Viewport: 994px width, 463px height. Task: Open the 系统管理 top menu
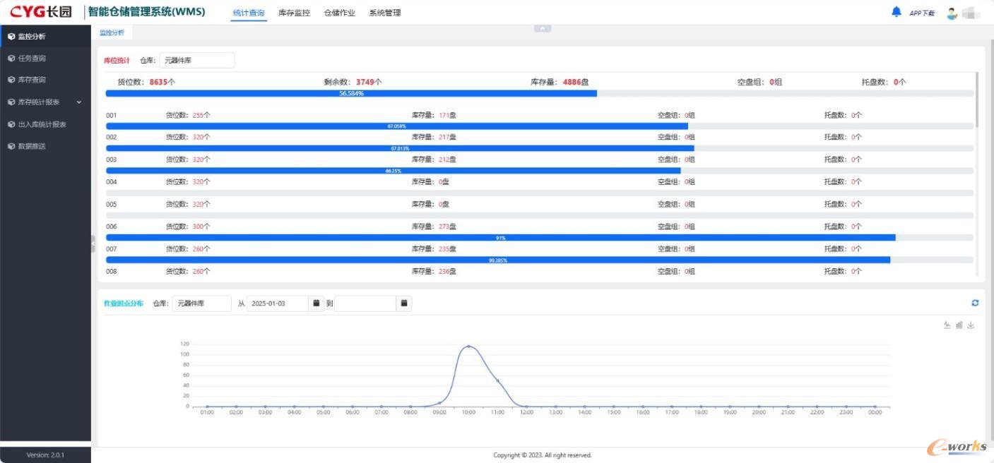tap(385, 13)
